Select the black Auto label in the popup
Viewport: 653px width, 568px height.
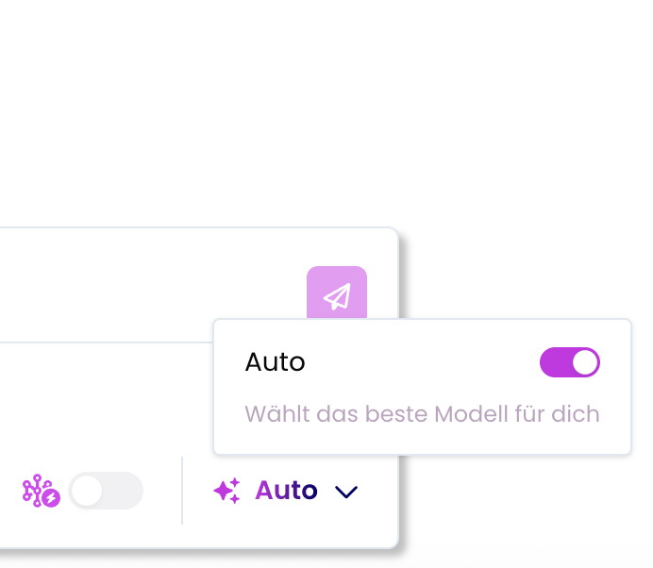(275, 362)
